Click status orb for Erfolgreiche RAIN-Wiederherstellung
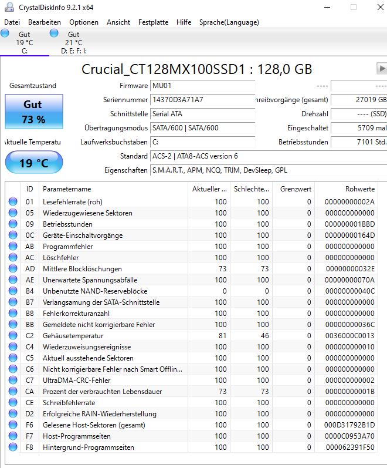Image resolution: width=387 pixels, height=468 pixels. point(13,413)
